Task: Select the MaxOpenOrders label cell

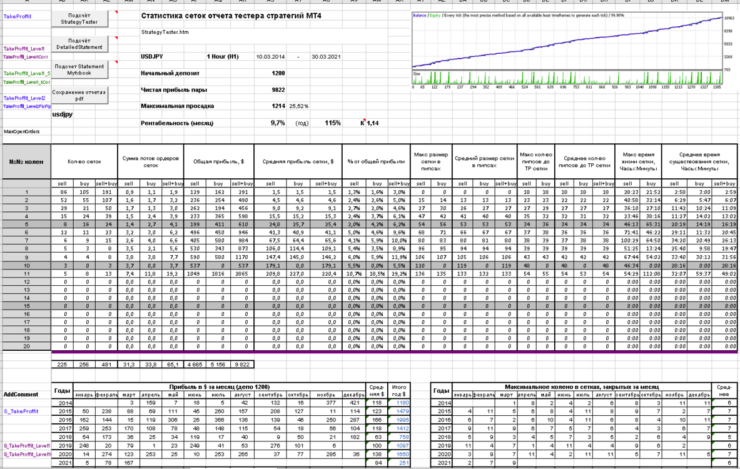Action: (22, 132)
